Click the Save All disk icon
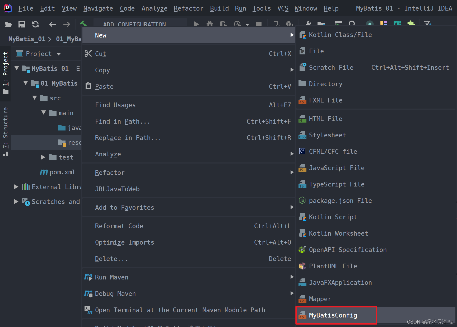 pos(22,24)
